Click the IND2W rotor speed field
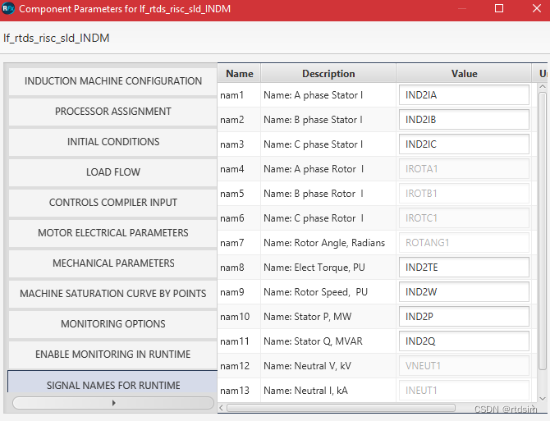Image resolution: width=550 pixels, height=421 pixels. click(464, 292)
